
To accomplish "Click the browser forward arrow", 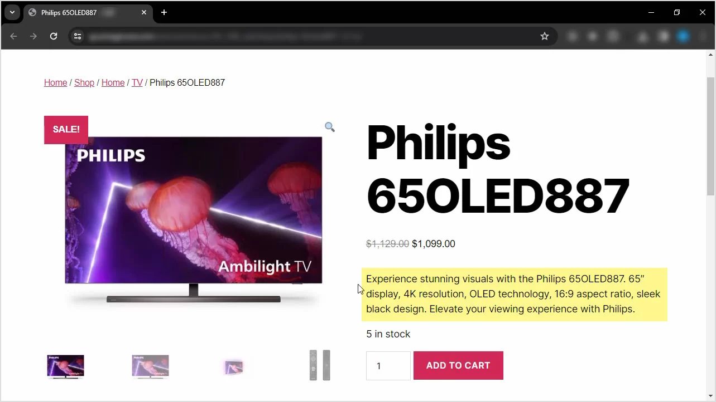I will (33, 36).
